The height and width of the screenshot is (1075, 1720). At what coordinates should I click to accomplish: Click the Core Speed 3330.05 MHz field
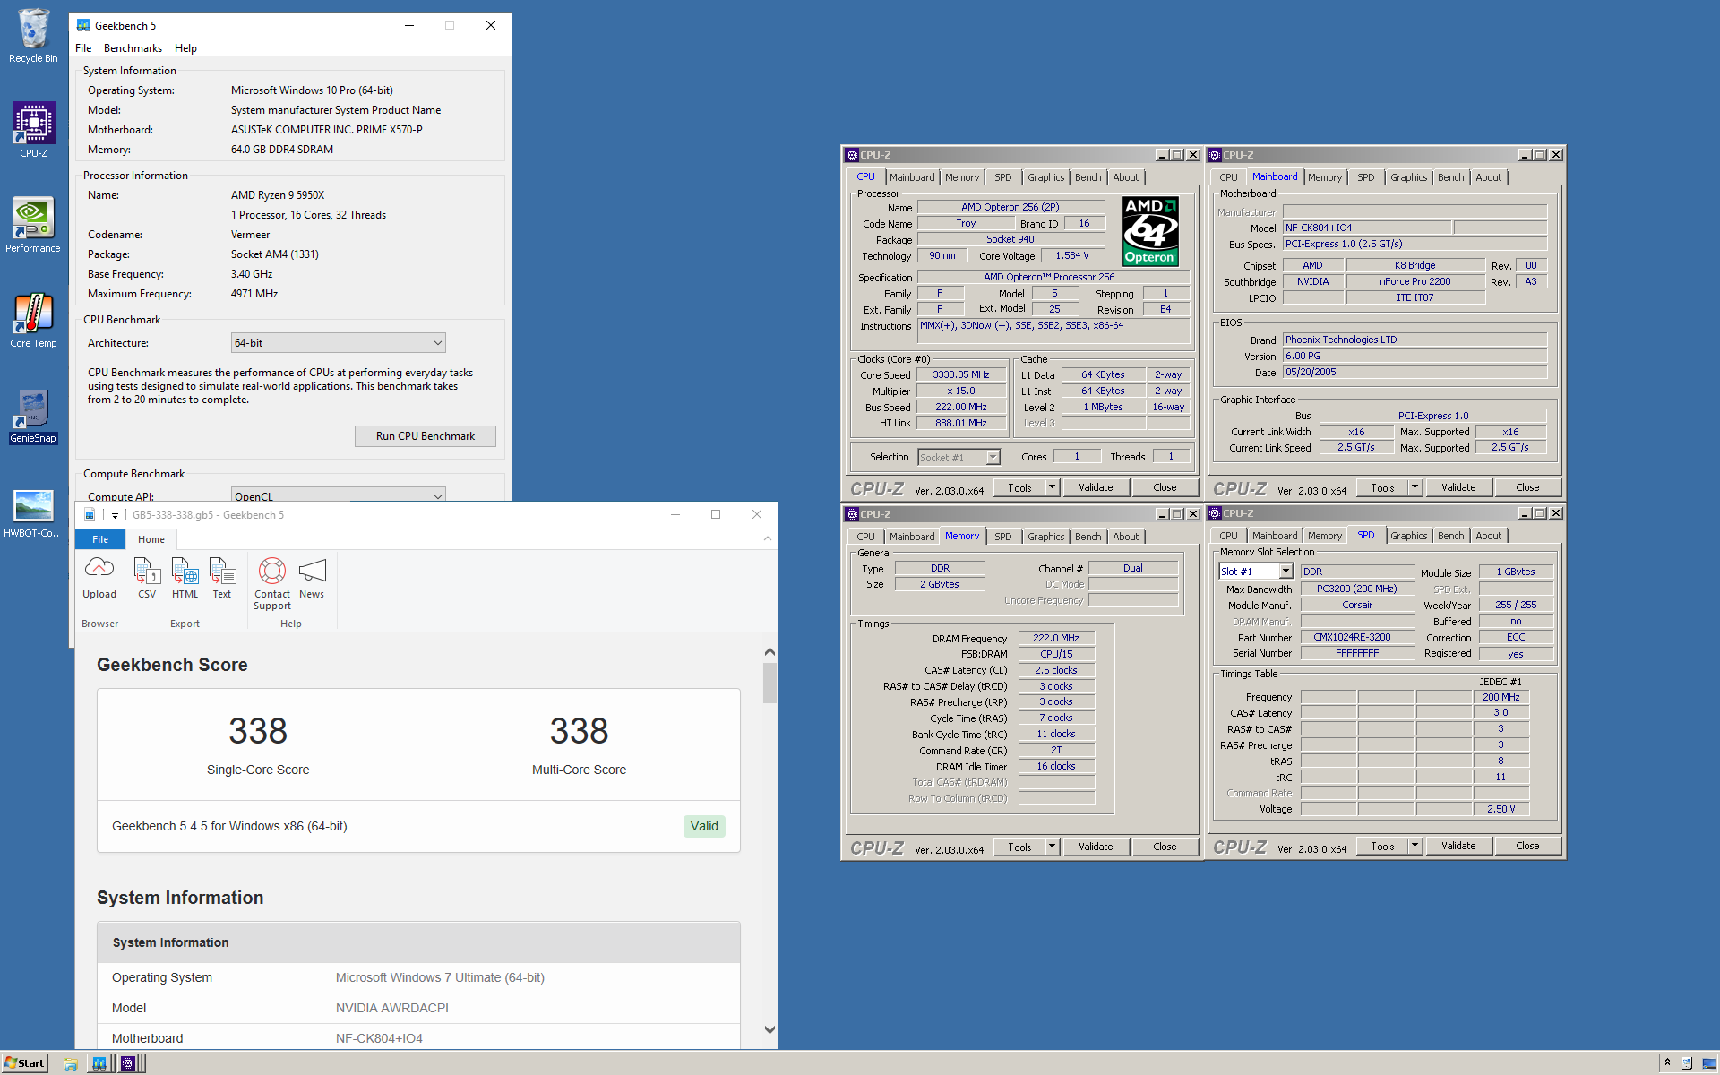(961, 375)
